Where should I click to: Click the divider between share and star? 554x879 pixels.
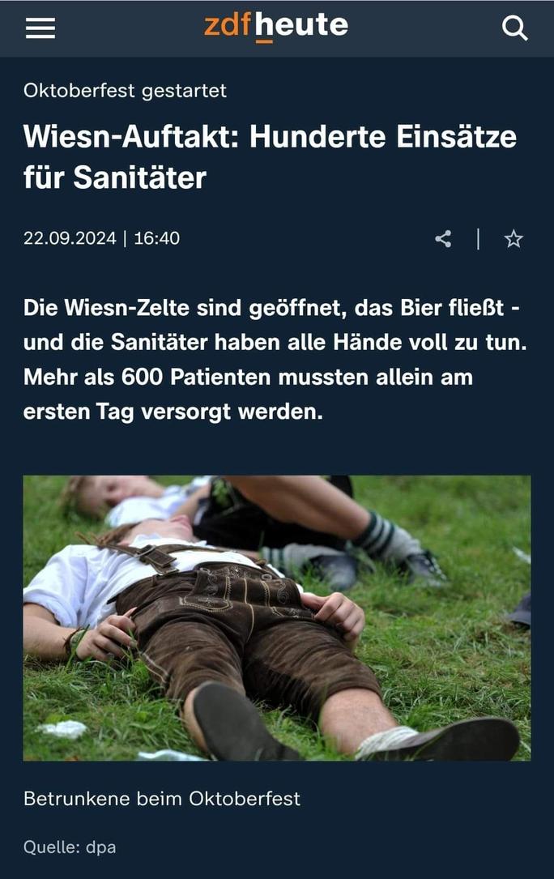pos(479,239)
